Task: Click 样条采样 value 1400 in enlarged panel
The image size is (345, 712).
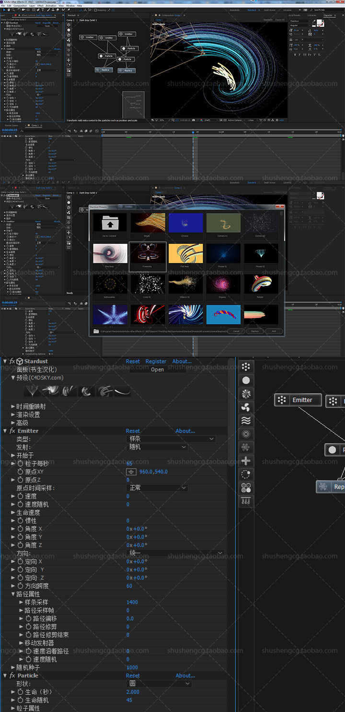Action: [132, 602]
